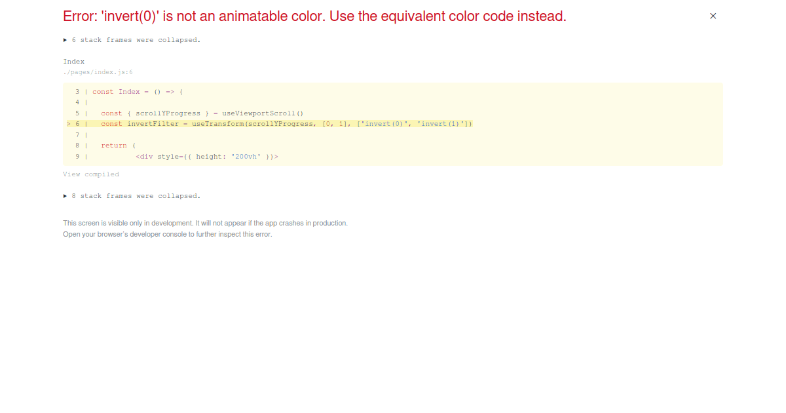Click the '> 6' line number marker
Viewport: 786px width, 413px height.
72,123
